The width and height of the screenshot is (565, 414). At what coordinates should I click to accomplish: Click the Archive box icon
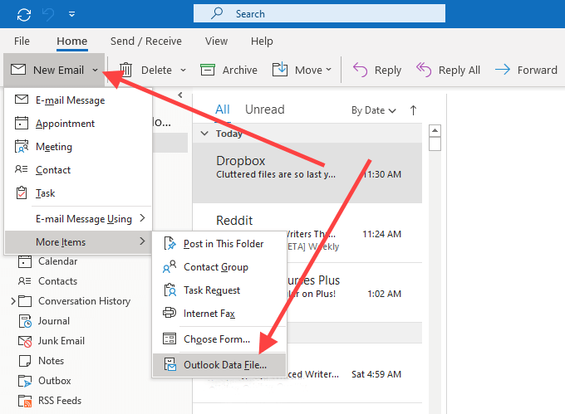208,70
